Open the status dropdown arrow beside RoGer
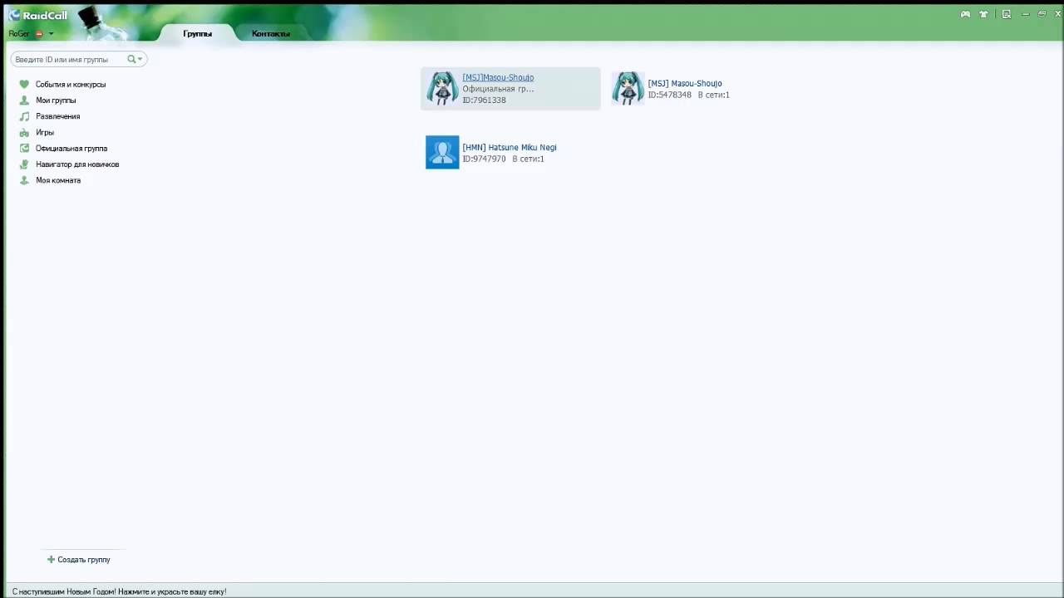 [51, 34]
